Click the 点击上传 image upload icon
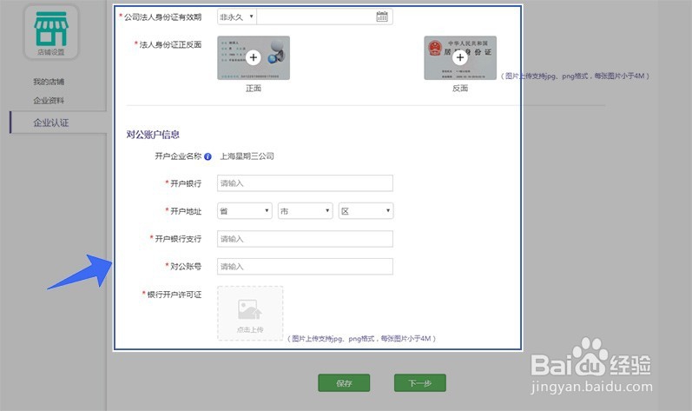The height and width of the screenshot is (411, 692). (250, 309)
